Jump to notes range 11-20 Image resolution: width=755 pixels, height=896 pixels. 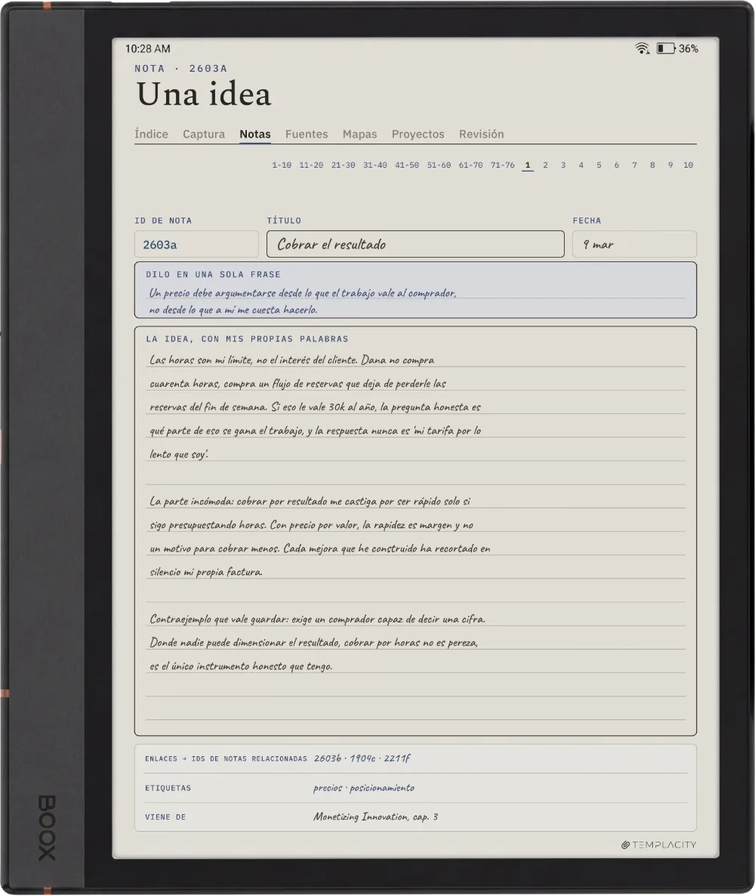(x=311, y=165)
